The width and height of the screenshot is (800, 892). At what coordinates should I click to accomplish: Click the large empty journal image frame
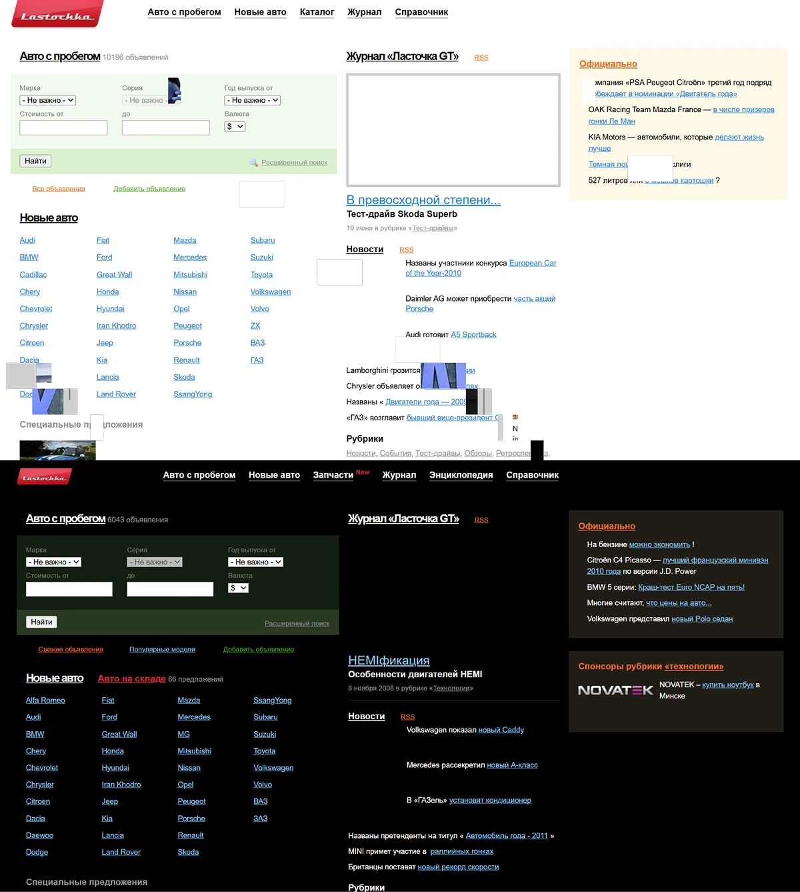453,130
